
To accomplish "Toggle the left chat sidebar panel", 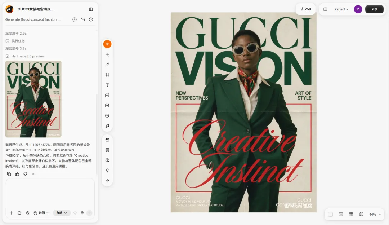I will 91,9.
